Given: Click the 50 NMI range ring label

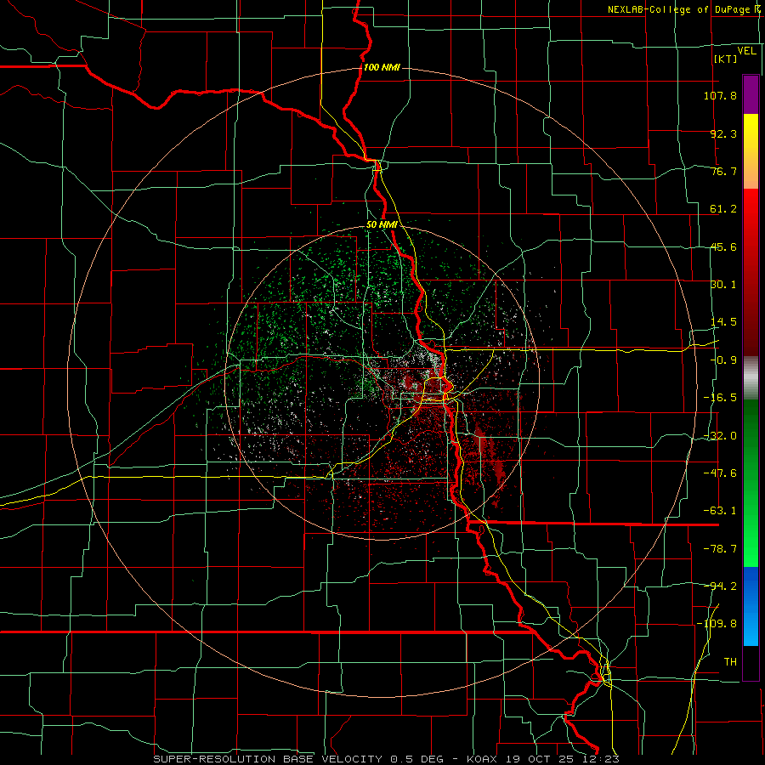Looking at the screenshot, I should [382, 225].
